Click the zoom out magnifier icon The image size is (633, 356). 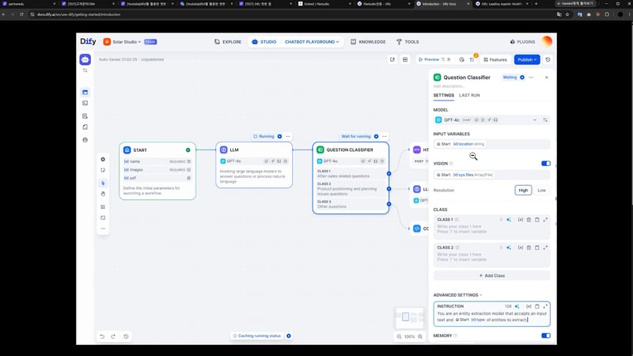[400, 336]
